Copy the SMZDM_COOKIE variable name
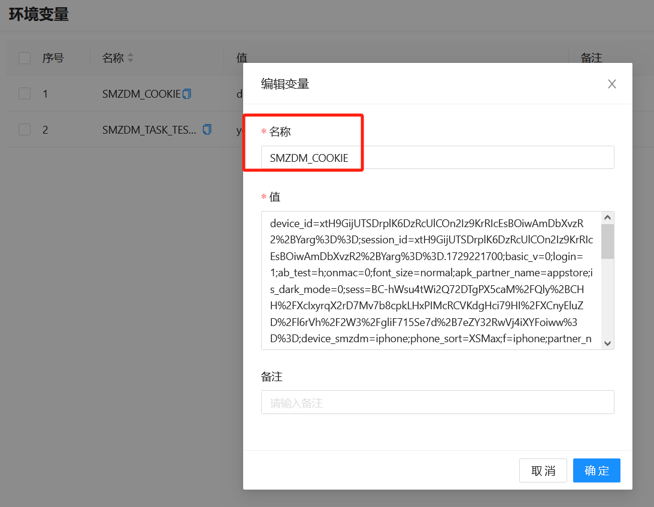654x507 pixels. click(x=187, y=94)
